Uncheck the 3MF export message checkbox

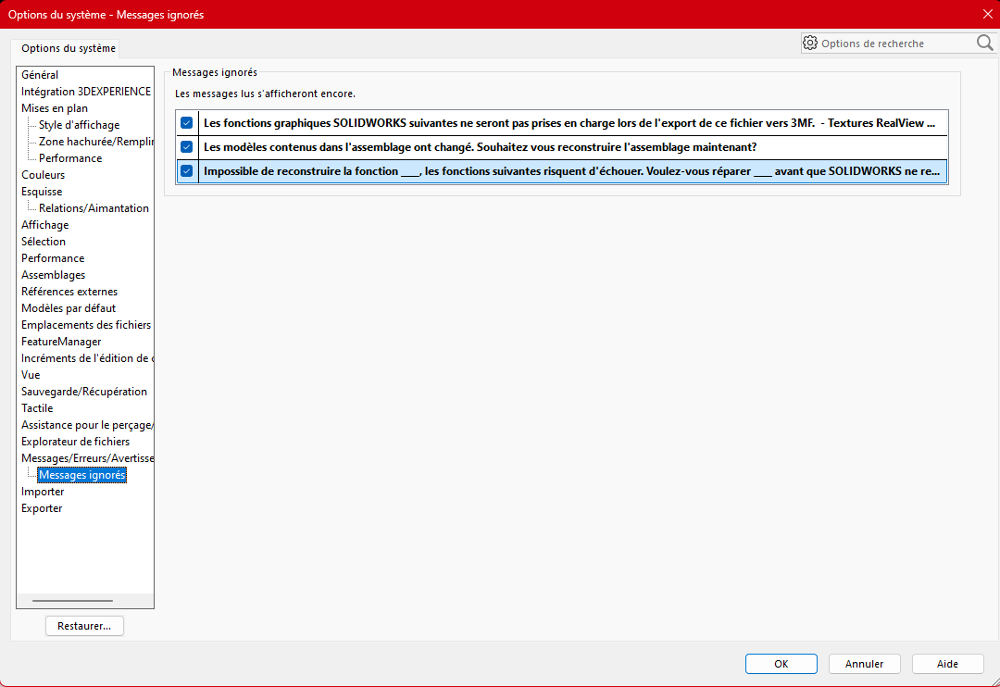187,122
